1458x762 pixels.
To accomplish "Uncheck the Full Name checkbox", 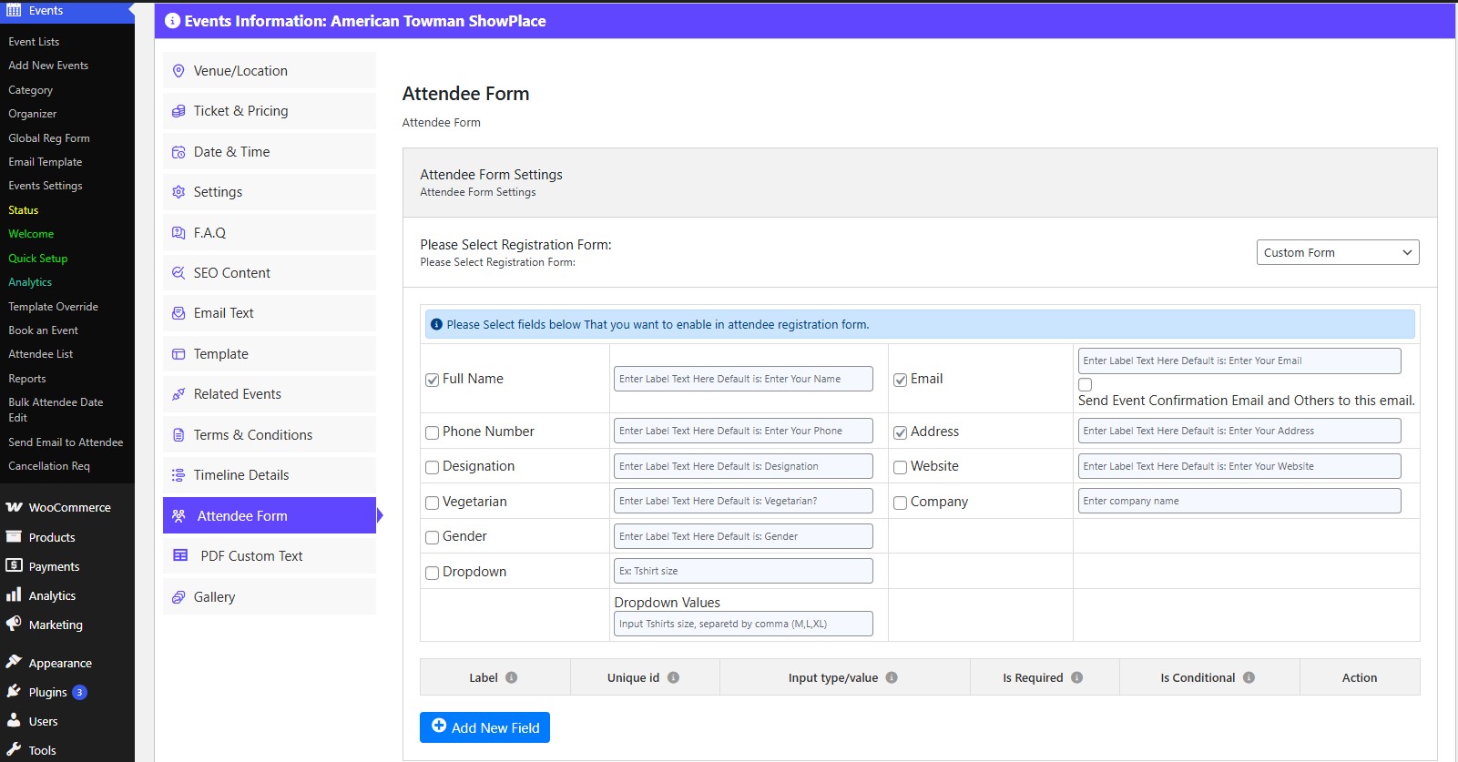I will (x=433, y=380).
